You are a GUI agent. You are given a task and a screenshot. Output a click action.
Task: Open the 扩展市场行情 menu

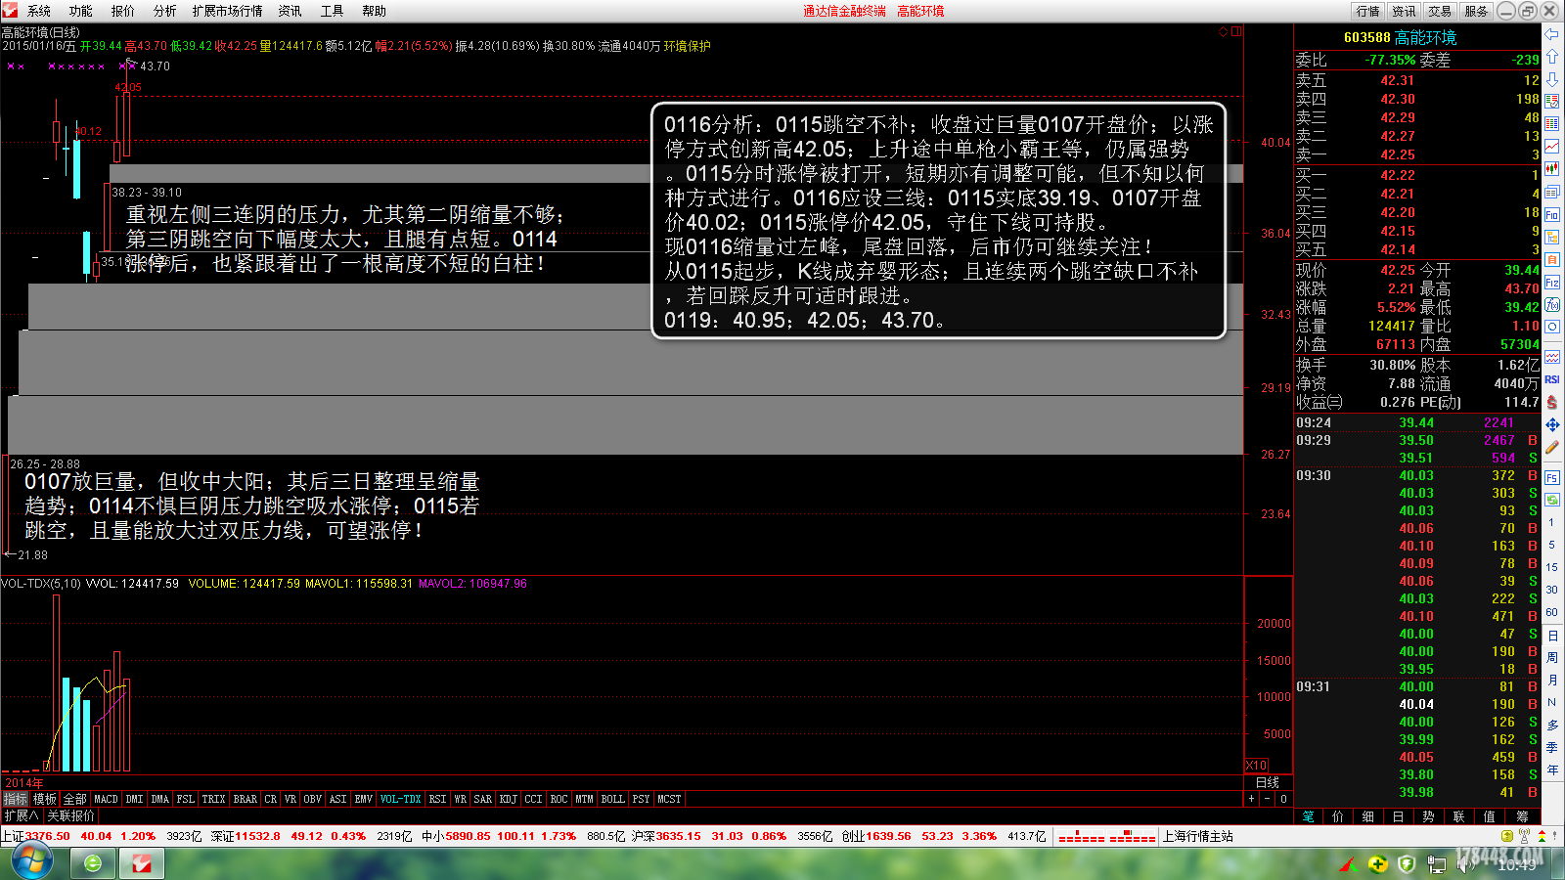pos(228,11)
